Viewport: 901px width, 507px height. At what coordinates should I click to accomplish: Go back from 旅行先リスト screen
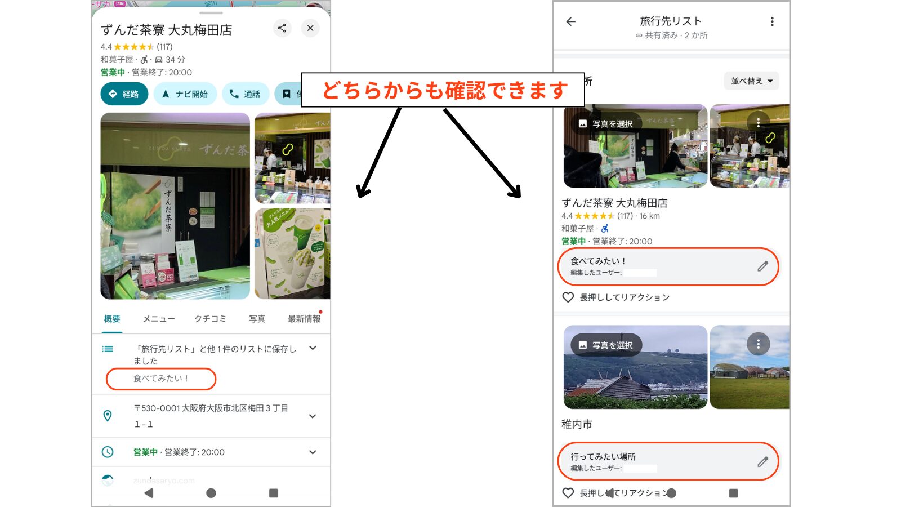[x=571, y=21]
